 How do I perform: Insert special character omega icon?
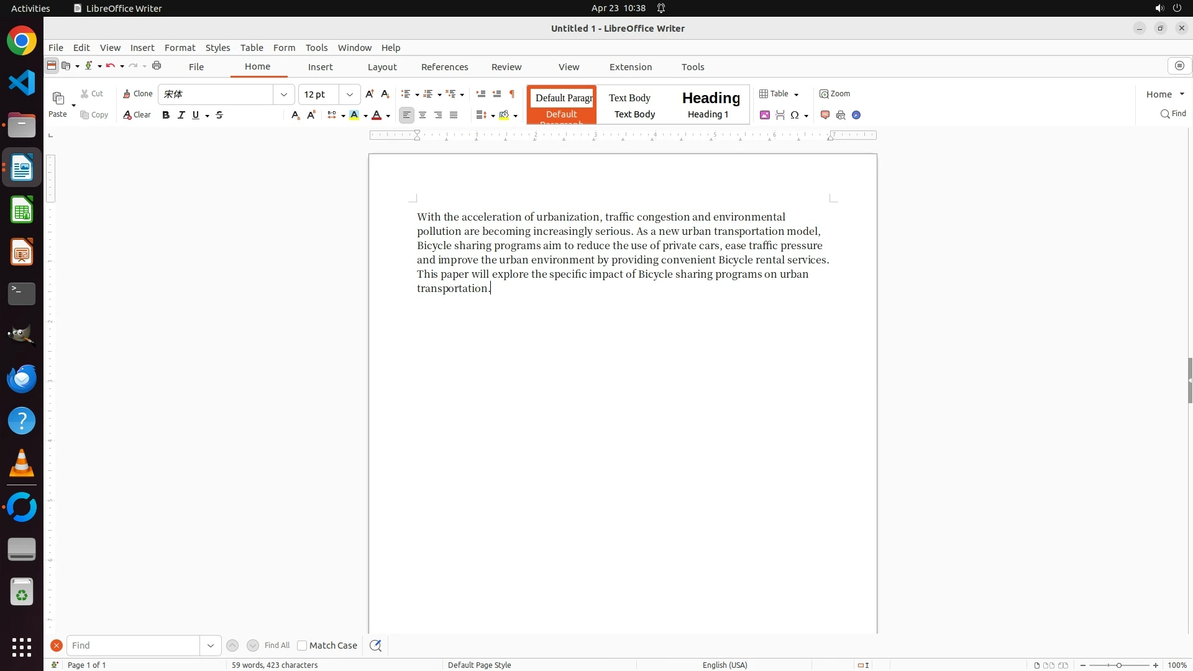pos(794,115)
